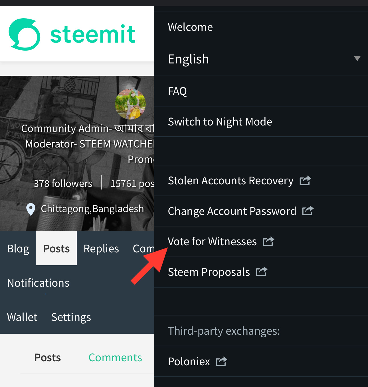This screenshot has height=387, width=368.
Task: Click the Steemit logo icon
Action: (x=25, y=34)
